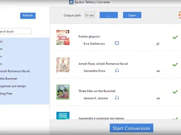Click the Refresh button

[x=28, y=16]
